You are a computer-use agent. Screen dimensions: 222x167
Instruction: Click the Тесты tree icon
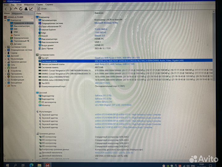pyautogui.click(x=9, y=86)
